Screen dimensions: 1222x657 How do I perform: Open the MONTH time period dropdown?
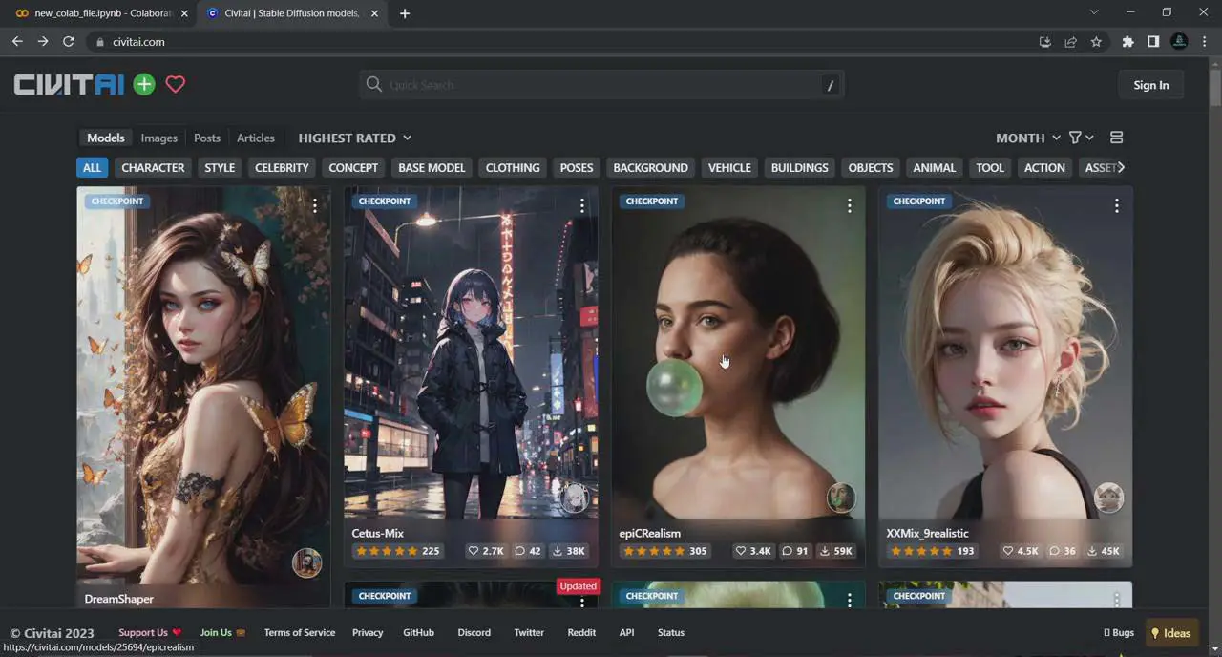(1027, 138)
